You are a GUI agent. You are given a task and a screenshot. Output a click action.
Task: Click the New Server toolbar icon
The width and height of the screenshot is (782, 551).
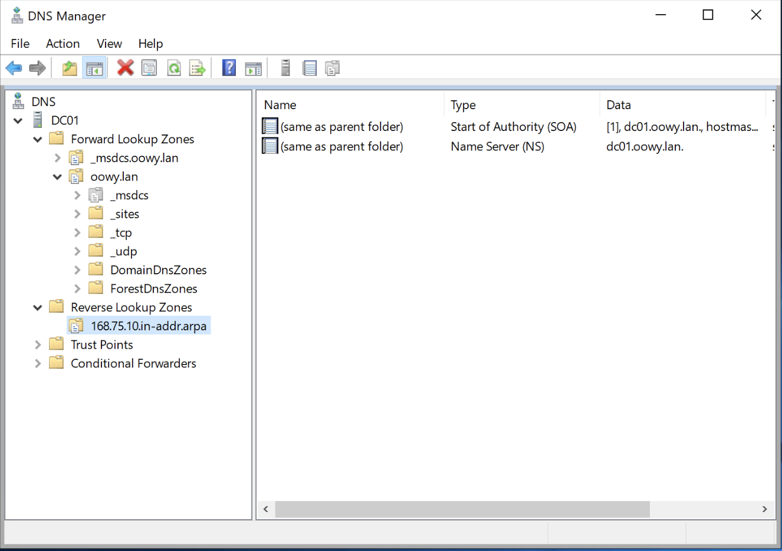tap(285, 68)
